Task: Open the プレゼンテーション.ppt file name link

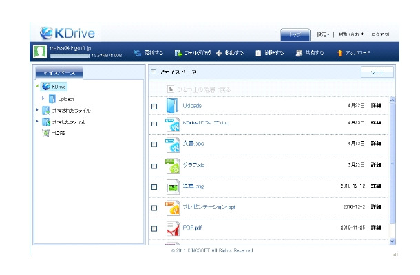Action: click(x=209, y=207)
